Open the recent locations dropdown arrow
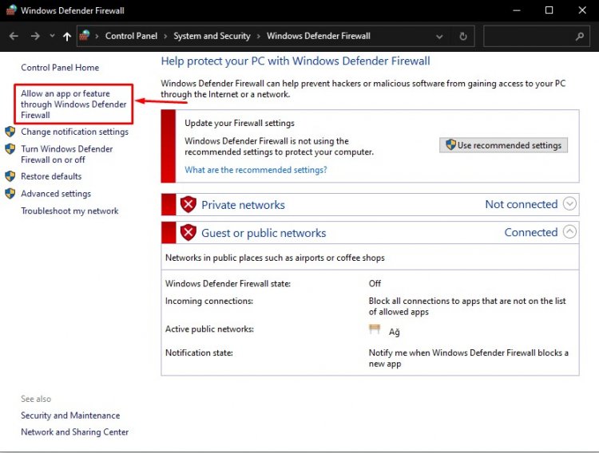The height and width of the screenshot is (453, 599). pos(52,36)
